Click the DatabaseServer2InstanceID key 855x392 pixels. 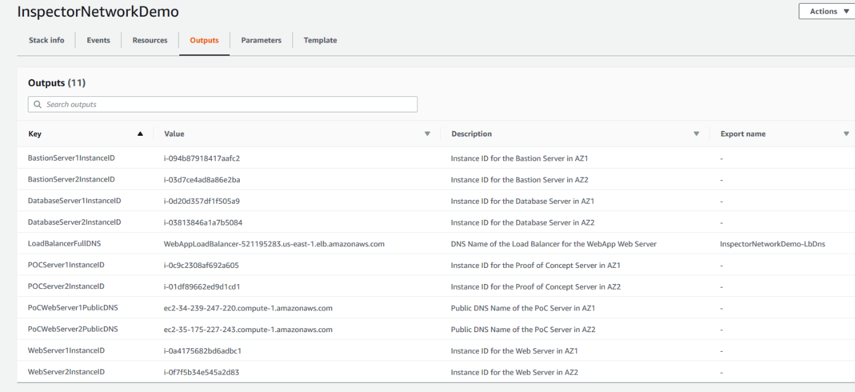(x=74, y=222)
